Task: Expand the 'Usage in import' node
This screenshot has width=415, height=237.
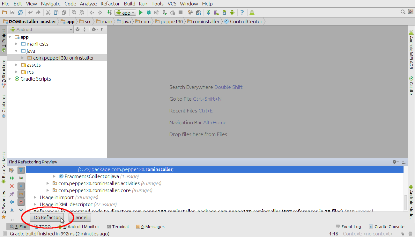Action: tap(35, 197)
